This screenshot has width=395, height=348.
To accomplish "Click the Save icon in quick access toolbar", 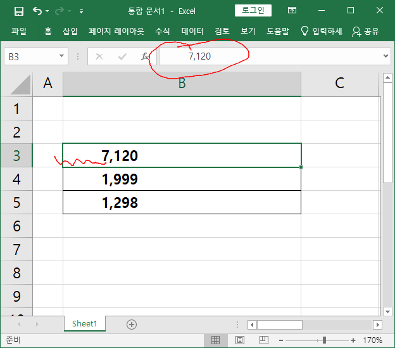I will (19, 11).
